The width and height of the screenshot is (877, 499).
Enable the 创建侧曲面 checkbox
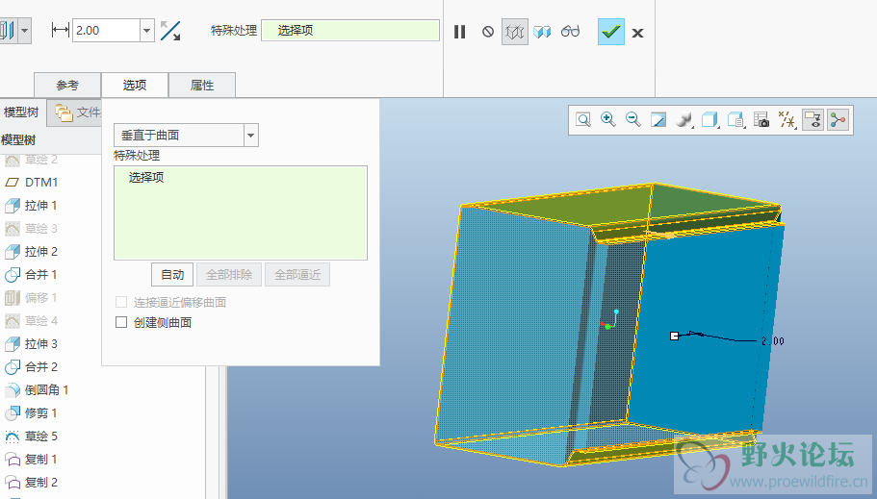coord(121,322)
